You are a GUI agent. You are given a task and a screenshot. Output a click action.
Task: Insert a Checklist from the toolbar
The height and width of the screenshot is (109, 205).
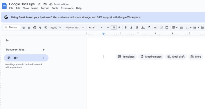pos(187,27)
